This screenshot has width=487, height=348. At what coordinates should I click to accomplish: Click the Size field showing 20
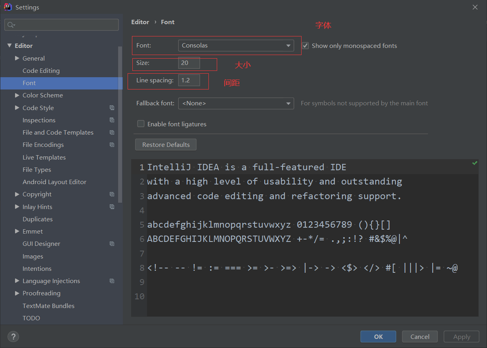point(189,63)
